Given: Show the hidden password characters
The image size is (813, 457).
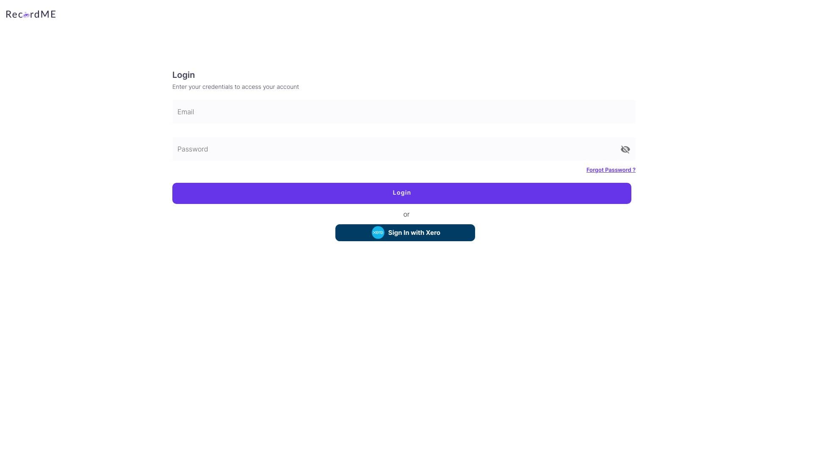Looking at the screenshot, I should 625,149.
